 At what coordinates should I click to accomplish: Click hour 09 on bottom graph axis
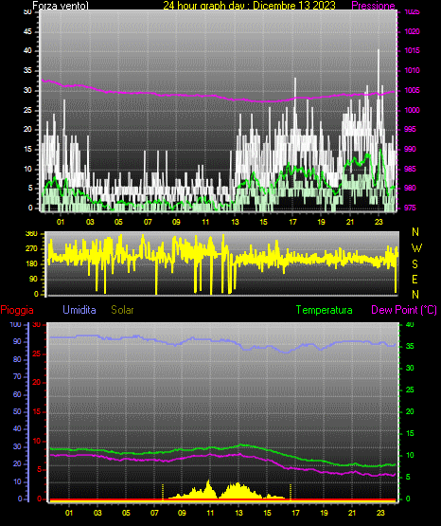182,513
